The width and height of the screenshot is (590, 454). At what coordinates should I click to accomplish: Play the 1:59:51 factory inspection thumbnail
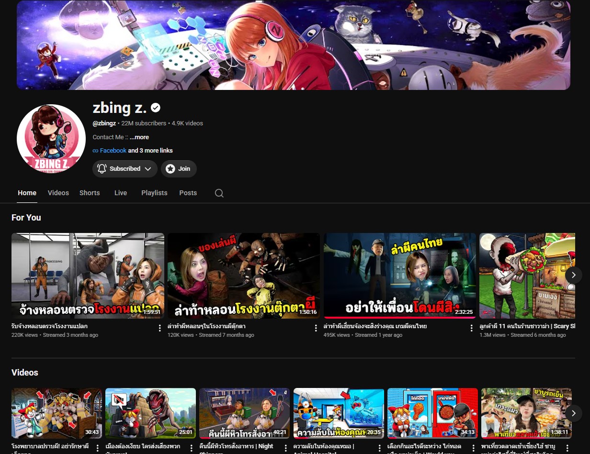[x=88, y=276]
